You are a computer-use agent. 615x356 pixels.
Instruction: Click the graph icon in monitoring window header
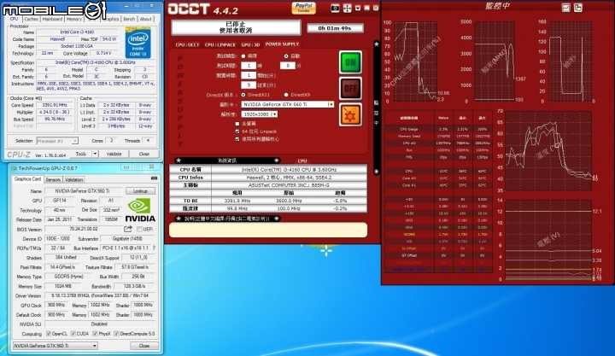tap(566, 8)
